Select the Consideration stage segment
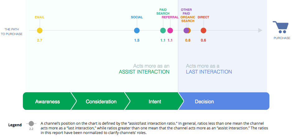Screen dimensions: 293x139 click(x=101, y=101)
